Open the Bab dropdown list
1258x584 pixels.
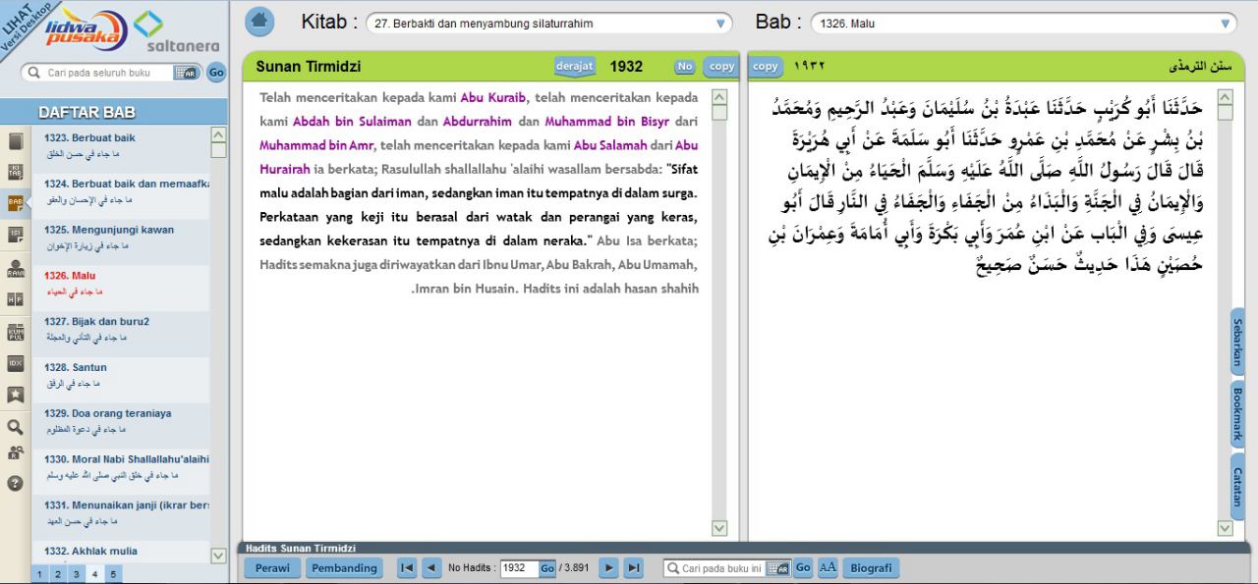tap(1225, 24)
